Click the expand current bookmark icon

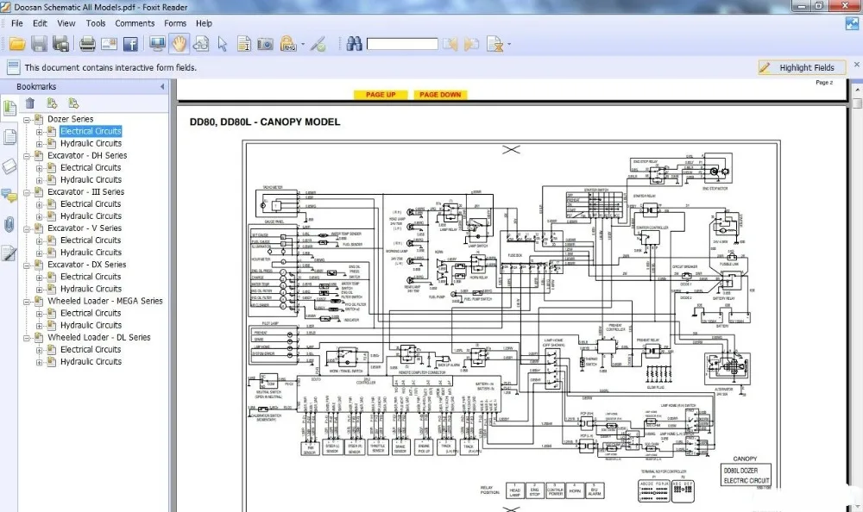click(x=52, y=103)
